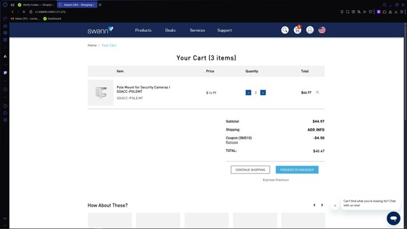The image size is (407, 229).
Task: Open the Twitch icon in the sidebar
Action: 5,73
